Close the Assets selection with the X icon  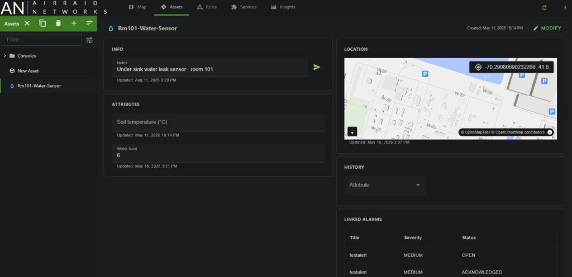[x=27, y=23]
